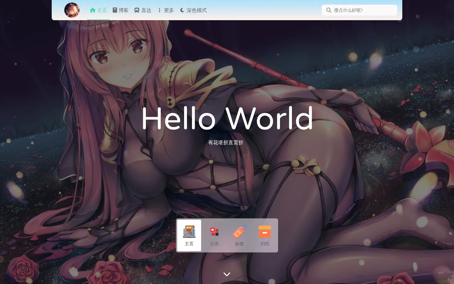The height and width of the screenshot is (284, 454).
Task: Click the Hello World heading
Action: [x=227, y=118]
